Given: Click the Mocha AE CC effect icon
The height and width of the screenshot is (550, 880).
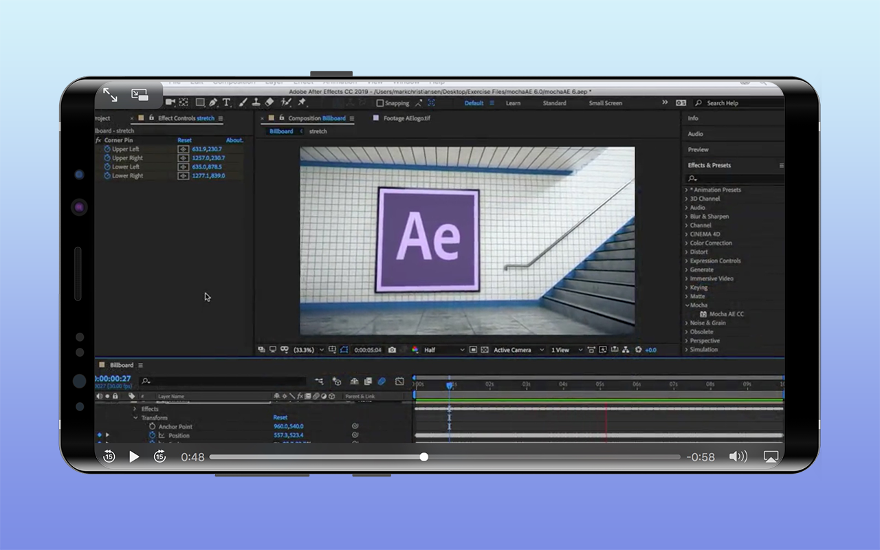Looking at the screenshot, I should [x=703, y=314].
